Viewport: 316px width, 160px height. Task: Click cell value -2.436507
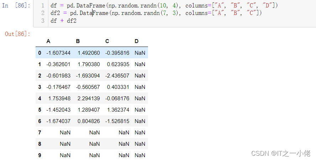pos(117,76)
